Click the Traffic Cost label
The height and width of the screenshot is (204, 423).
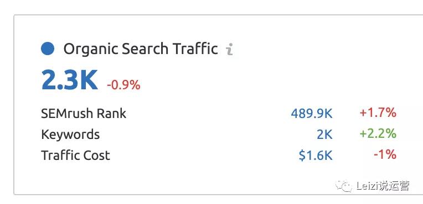click(x=75, y=155)
